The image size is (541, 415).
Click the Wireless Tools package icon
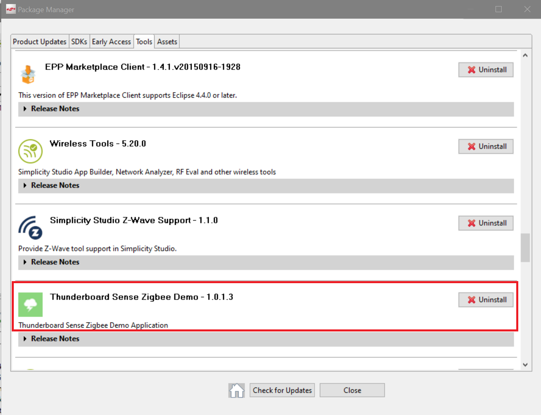(x=30, y=151)
